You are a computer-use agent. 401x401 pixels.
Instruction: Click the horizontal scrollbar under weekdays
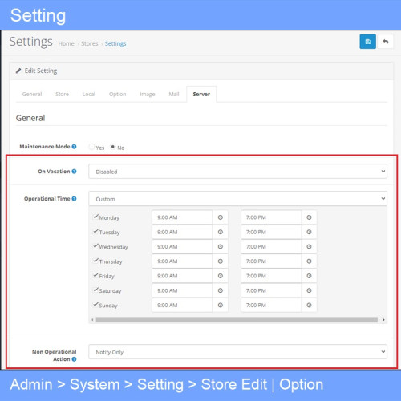coord(237,320)
